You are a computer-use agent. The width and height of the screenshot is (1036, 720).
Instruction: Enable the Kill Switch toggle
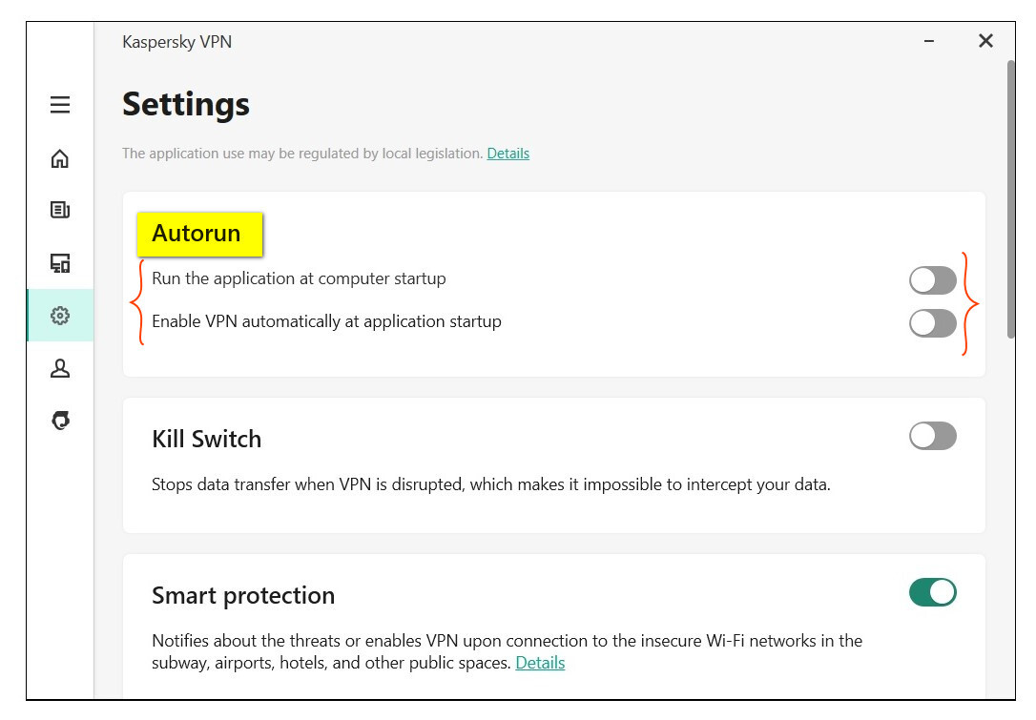tap(932, 437)
